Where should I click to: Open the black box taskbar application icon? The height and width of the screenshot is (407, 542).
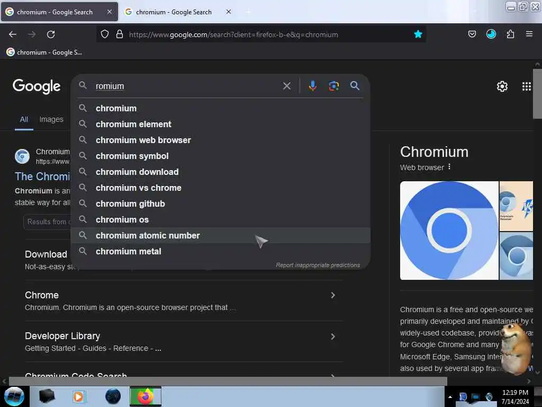pos(47,396)
